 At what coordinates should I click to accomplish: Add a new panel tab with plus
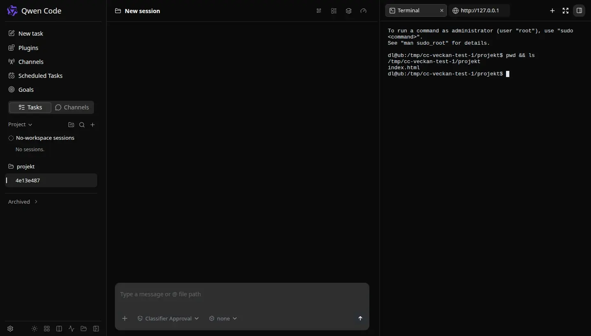coord(552,11)
